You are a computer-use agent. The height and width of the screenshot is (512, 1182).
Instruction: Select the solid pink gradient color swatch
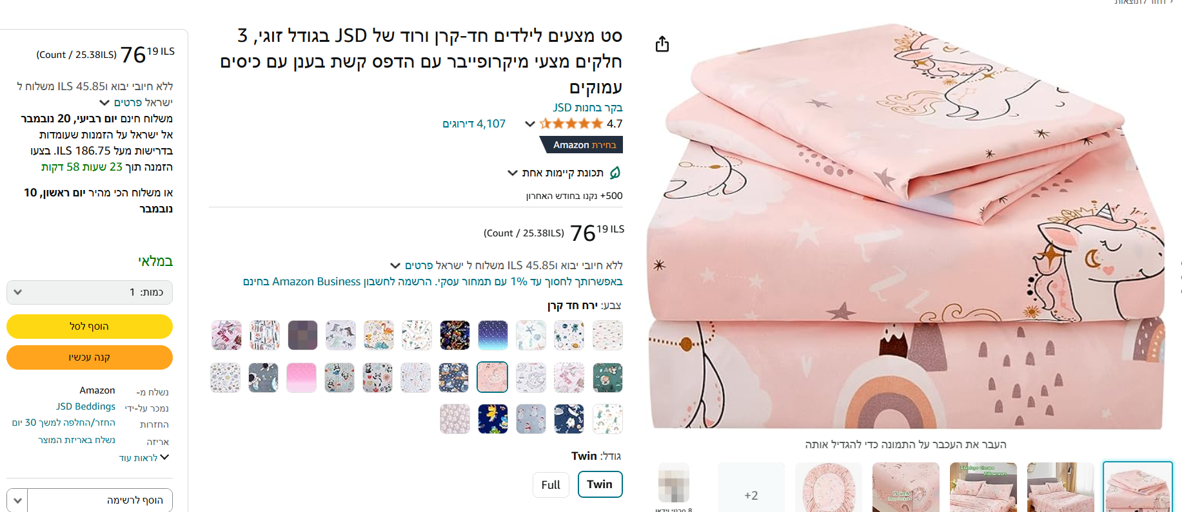coord(302,377)
